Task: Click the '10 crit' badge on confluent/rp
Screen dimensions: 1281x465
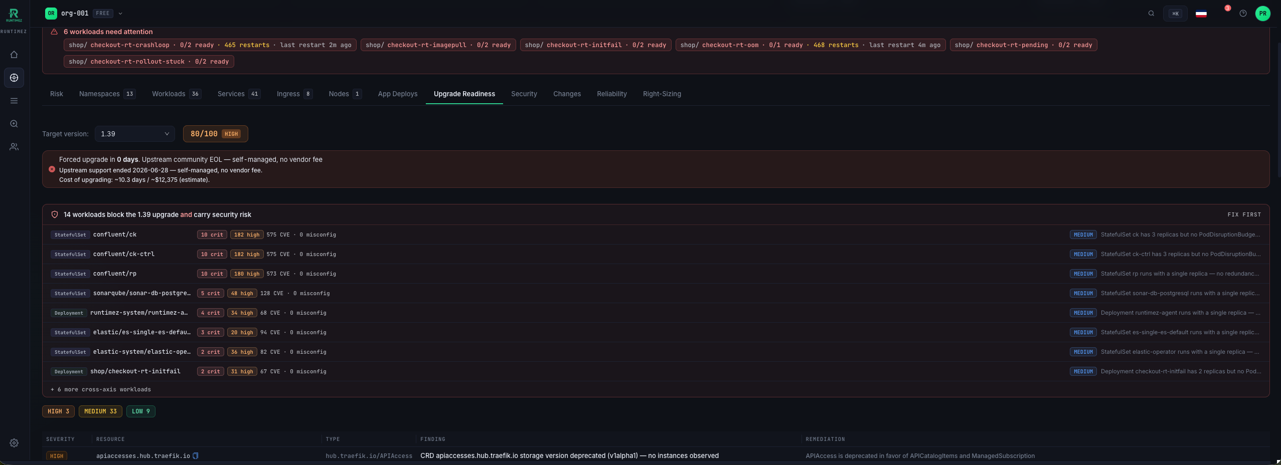Action: click(212, 274)
